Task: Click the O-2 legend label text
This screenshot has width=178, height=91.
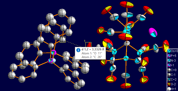Action: (x=173, y=84)
